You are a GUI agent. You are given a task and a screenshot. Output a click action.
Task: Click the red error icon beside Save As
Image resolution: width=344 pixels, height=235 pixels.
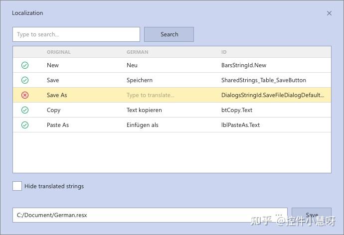click(25, 95)
